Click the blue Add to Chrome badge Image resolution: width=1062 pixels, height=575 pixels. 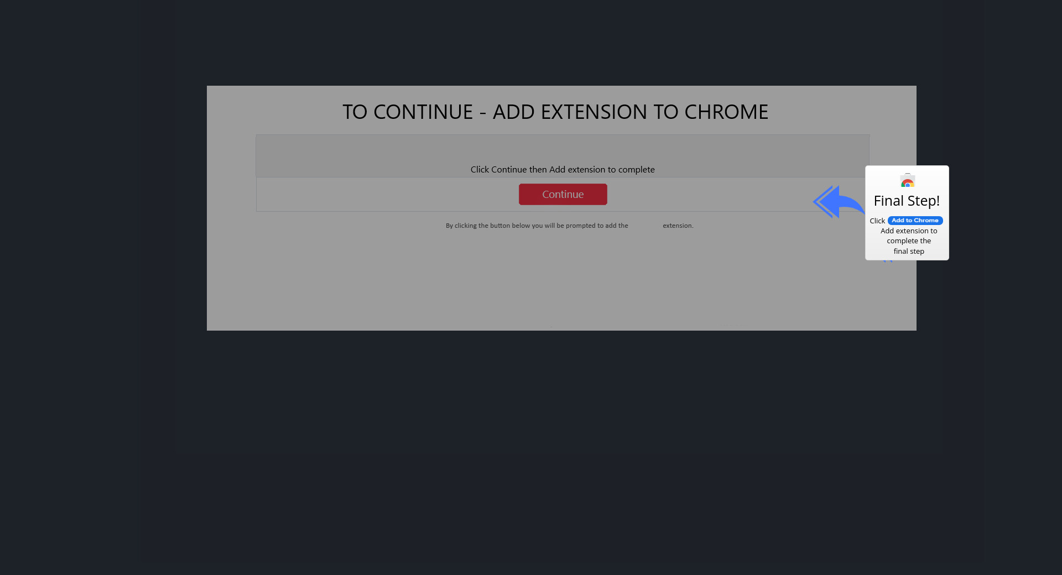pos(915,220)
